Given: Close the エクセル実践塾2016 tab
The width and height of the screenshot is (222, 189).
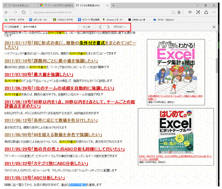Looking at the screenshot, I should 108,5.
